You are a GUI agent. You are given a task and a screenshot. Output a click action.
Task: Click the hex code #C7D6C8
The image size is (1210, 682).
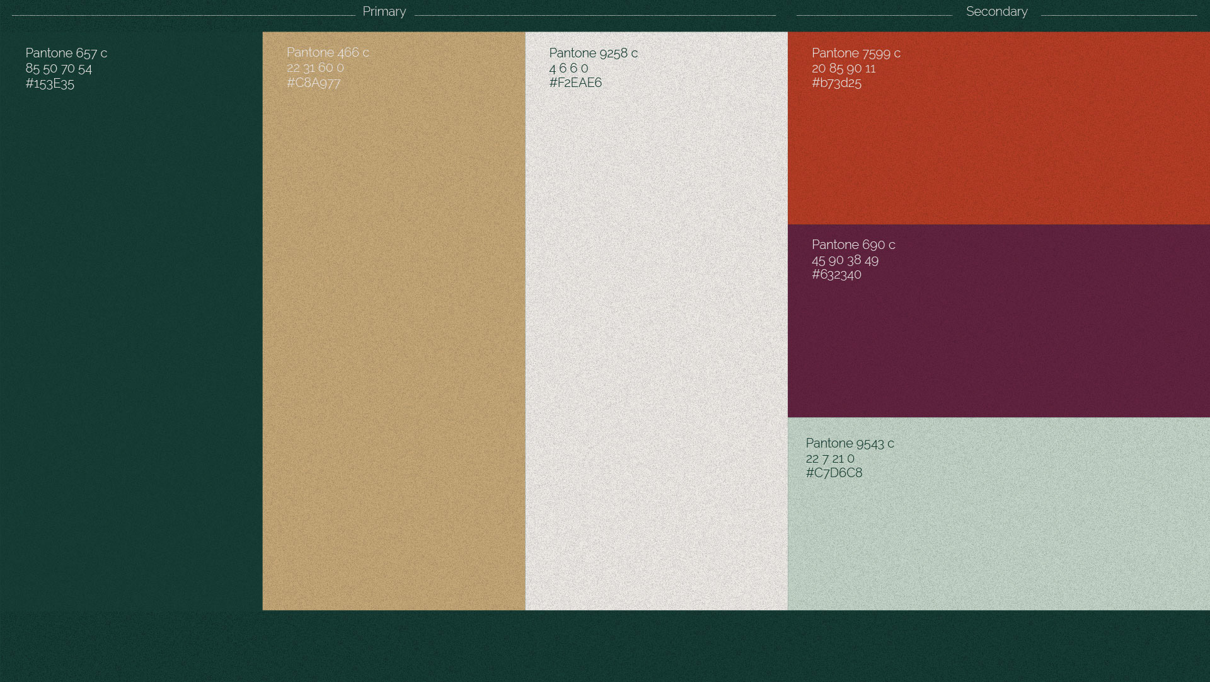(x=834, y=473)
